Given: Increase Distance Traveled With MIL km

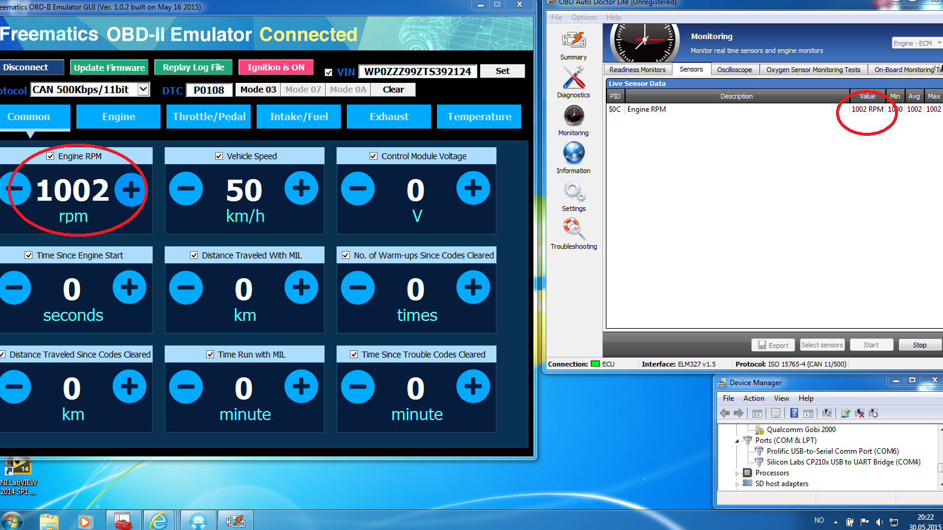Looking at the screenshot, I should (301, 287).
